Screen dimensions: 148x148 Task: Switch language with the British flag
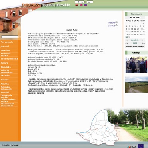[x=81, y=5]
